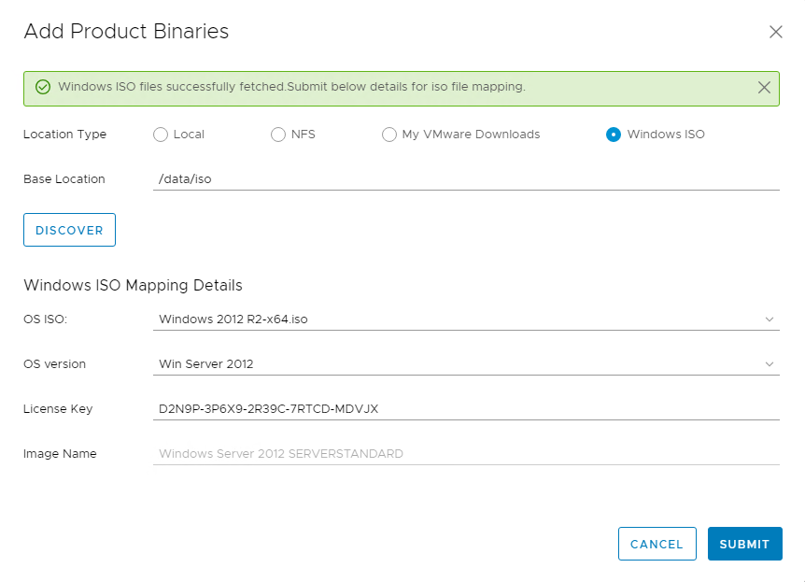Image resolution: width=805 pixels, height=582 pixels.
Task: Focus the Base Location field
Action: [465, 179]
